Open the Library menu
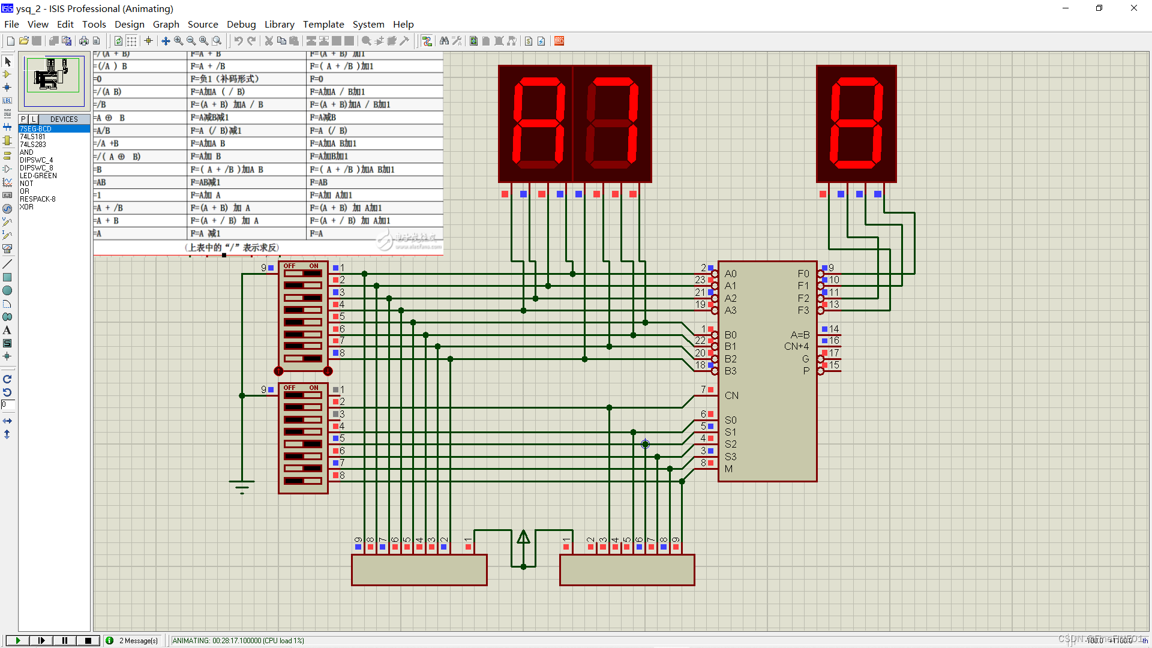 pos(279,24)
